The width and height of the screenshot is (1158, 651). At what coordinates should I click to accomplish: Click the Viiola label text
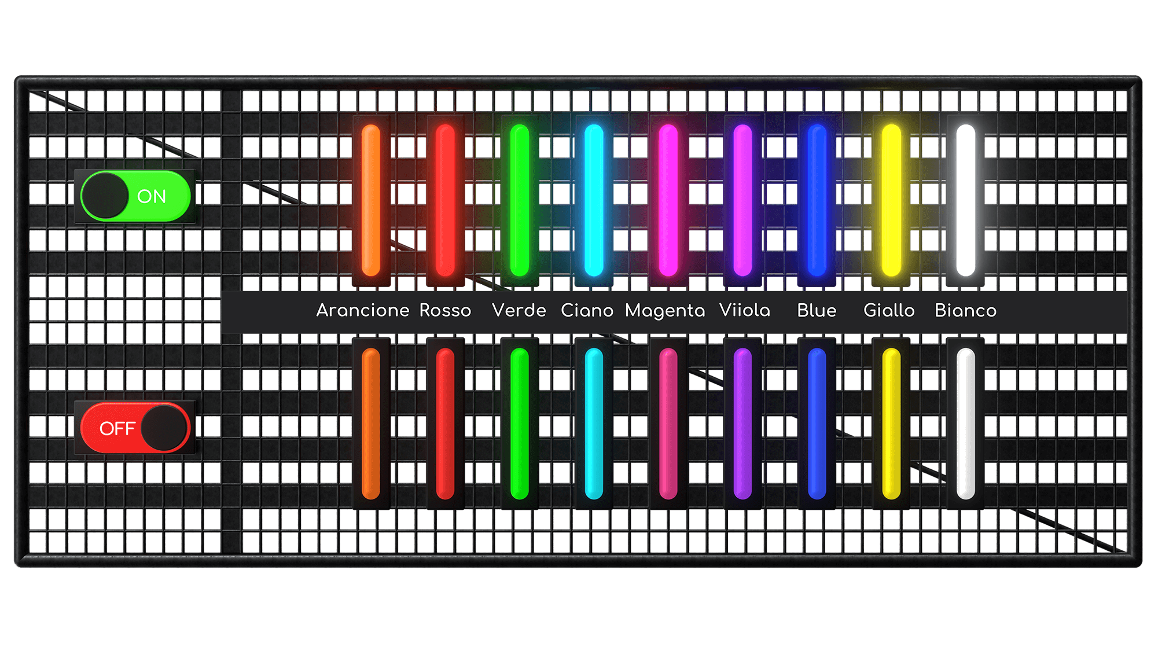click(x=745, y=311)
